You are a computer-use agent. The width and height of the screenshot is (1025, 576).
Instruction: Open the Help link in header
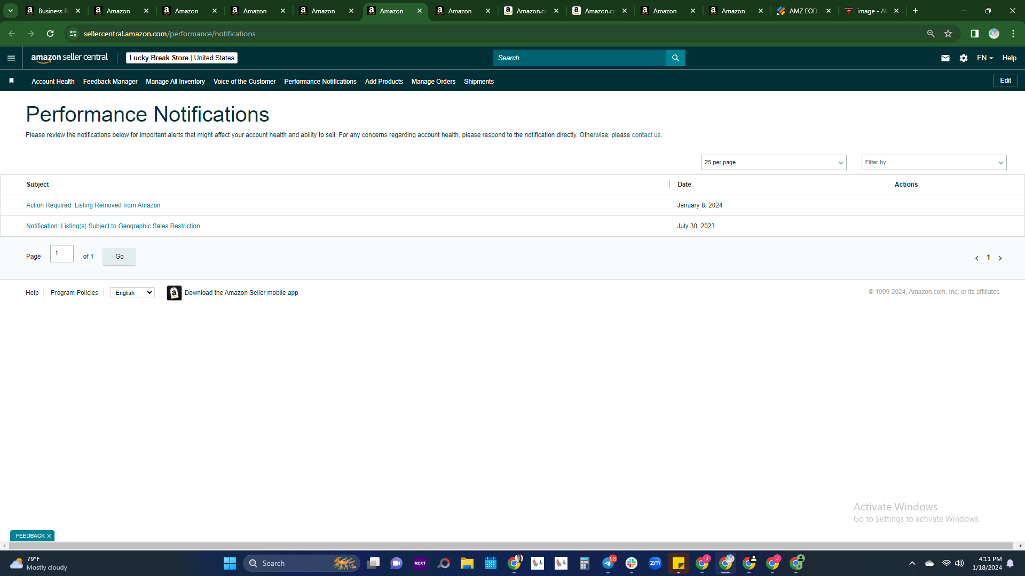pyautogui.click(x=1009, y=58)
